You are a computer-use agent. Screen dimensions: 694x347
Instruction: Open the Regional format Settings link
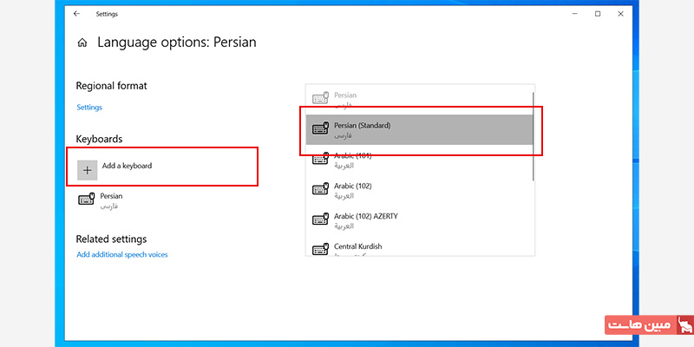coord(89,108)
